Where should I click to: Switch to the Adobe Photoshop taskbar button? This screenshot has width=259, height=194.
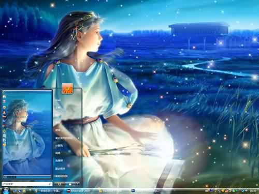(145, 191)
